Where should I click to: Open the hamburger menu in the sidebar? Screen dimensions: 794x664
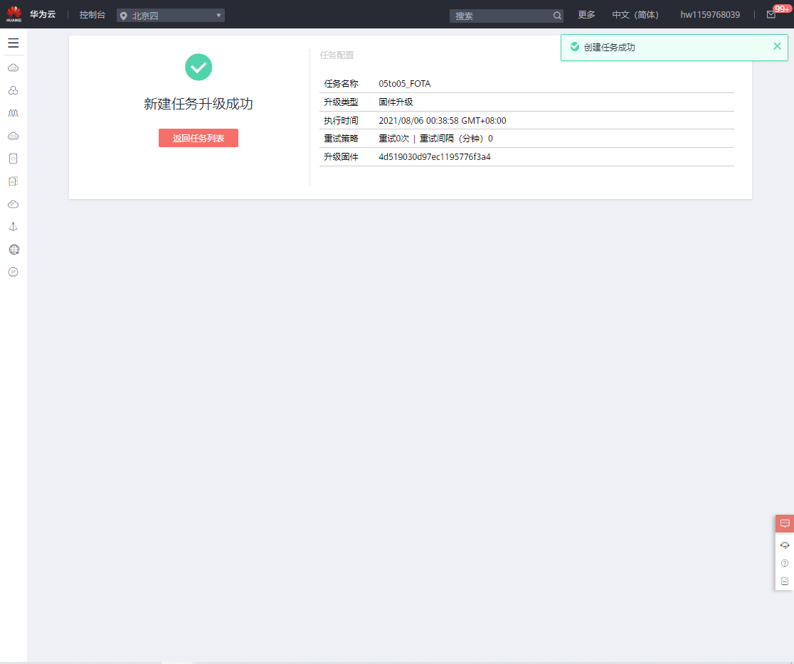[x=14, y=43]
